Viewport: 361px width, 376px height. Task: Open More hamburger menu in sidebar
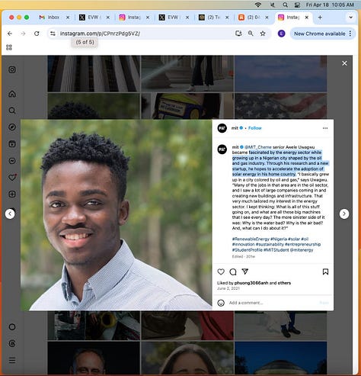pyautogui.click(x=12, y=360)
